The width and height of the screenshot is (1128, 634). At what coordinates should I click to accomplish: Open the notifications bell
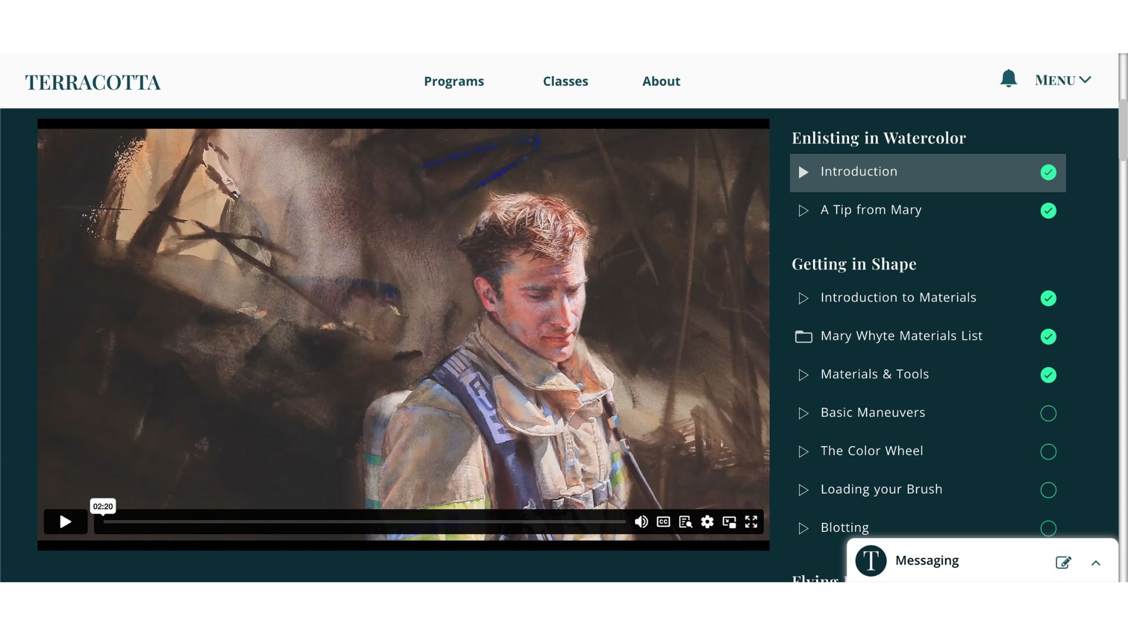(1008, 79)
